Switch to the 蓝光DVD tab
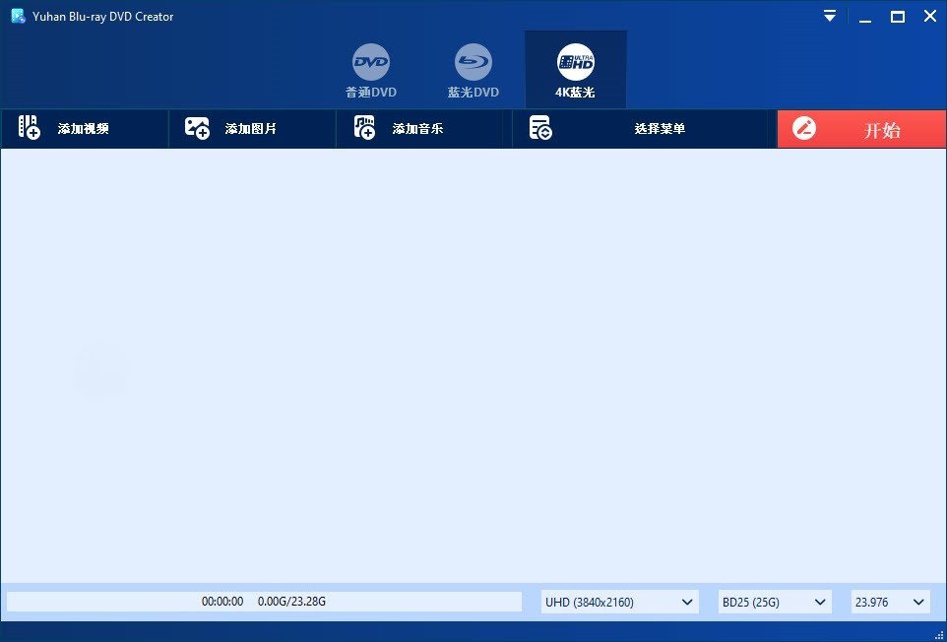 click(x=473, y=69)
